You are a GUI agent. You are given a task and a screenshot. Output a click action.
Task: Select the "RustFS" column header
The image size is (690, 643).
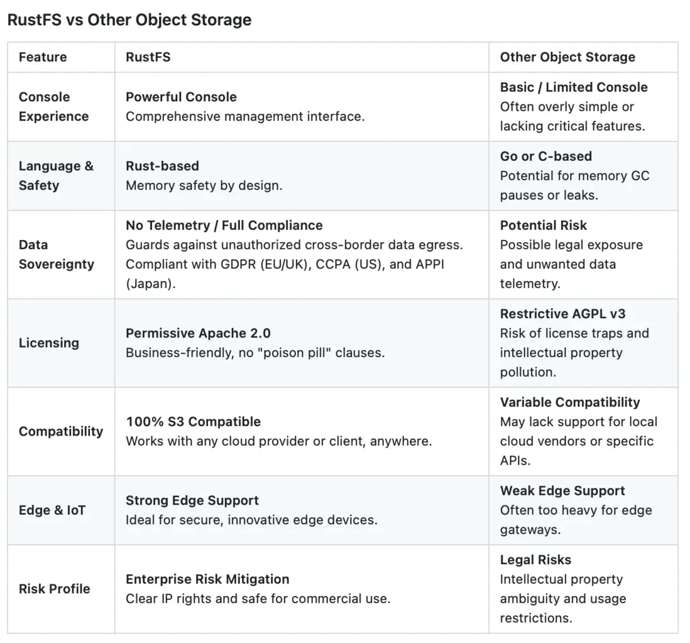148,57
